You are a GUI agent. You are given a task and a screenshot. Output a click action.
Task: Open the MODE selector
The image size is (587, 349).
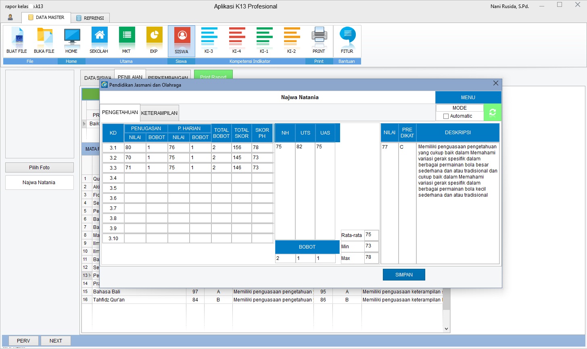pos(460,108)
